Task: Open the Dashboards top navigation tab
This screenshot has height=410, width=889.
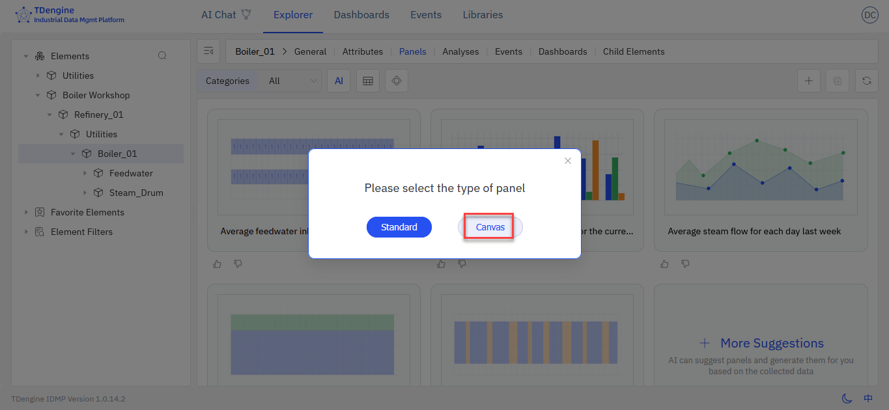Action: tap(361, 15)
